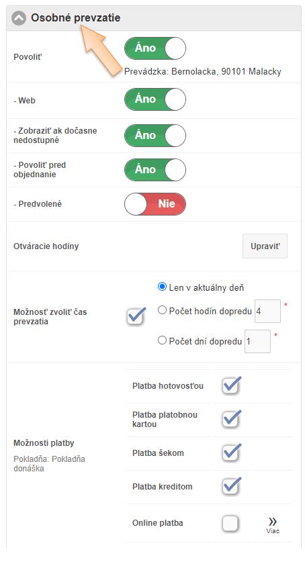Disable Platba šekom checkbox

pos(231,453)
